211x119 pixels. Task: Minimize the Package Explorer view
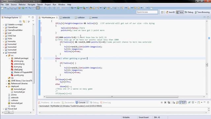[29, 17]
